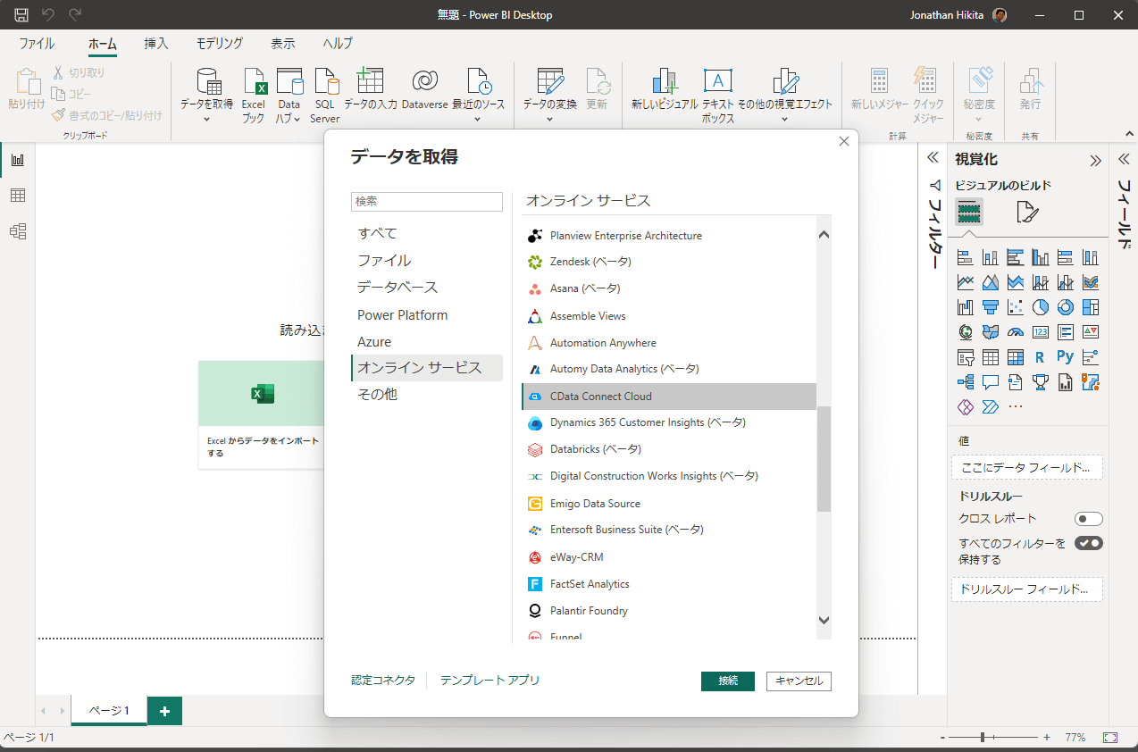Collapse the フィルター pane chevron
The image size is (1138, 752).
(933, 158)
